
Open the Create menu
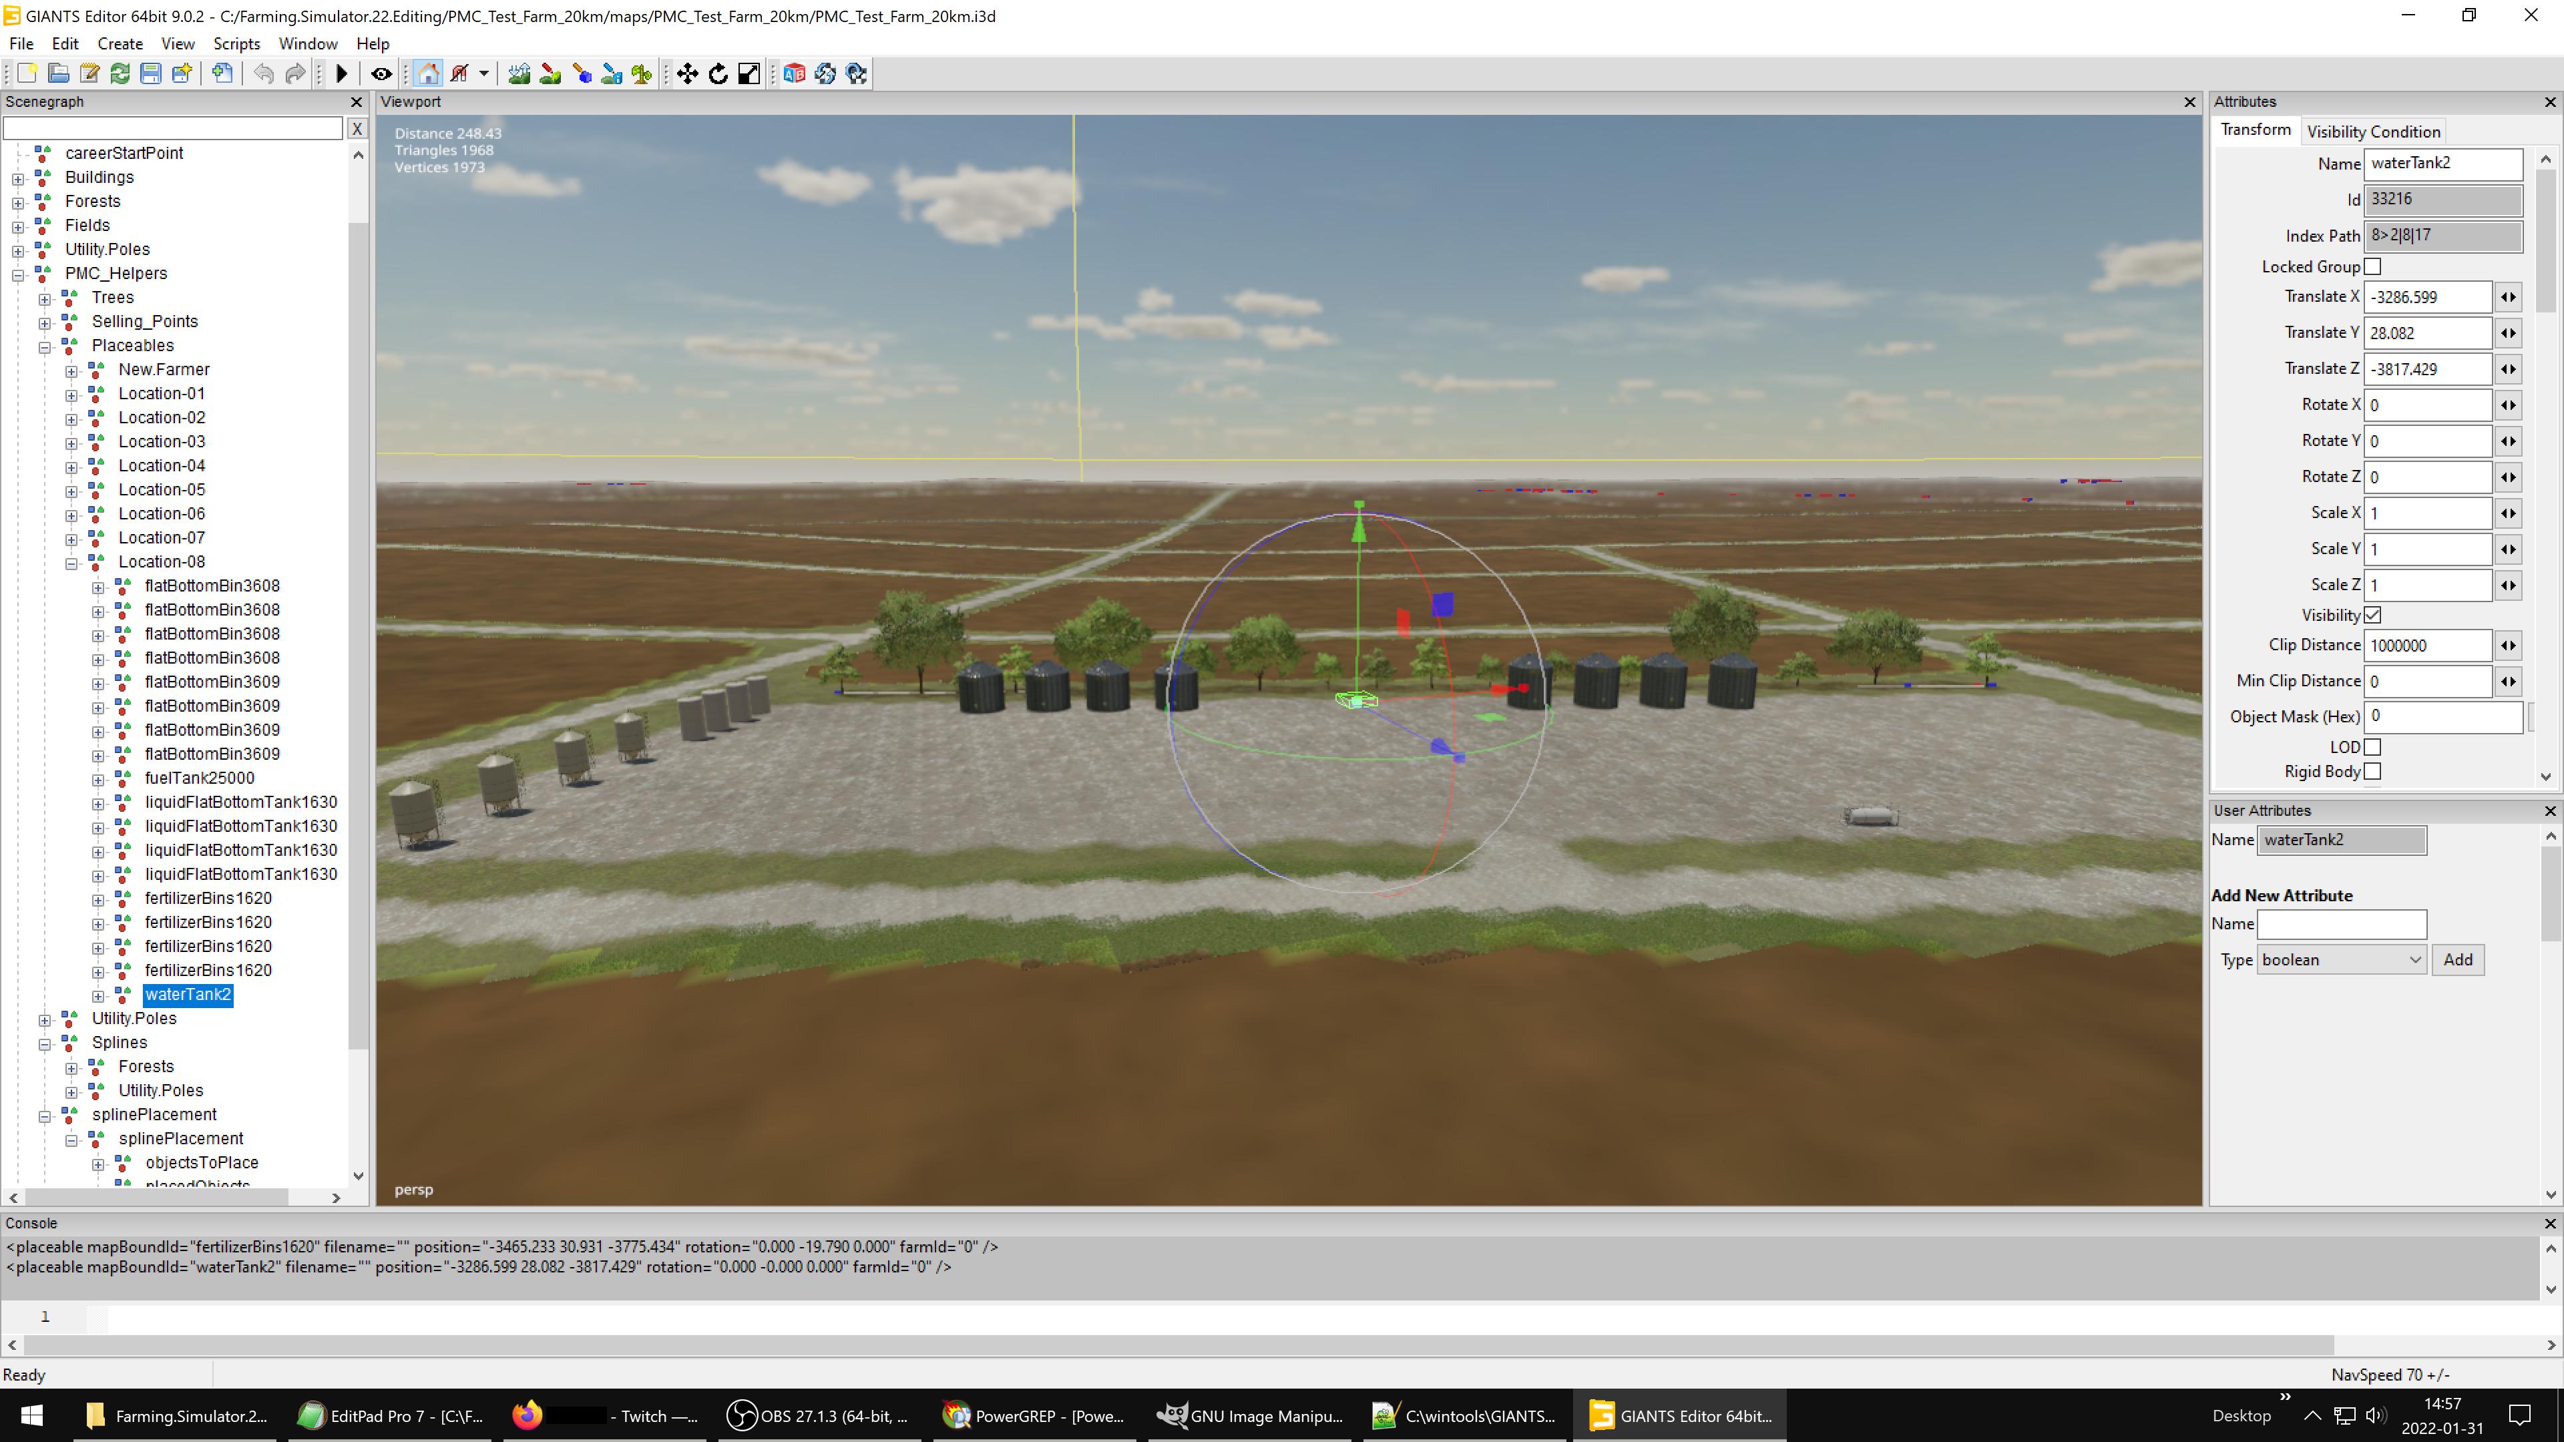point(120,44)
